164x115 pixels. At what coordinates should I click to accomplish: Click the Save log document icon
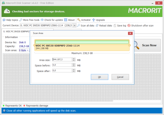click(x=115, y=25)
